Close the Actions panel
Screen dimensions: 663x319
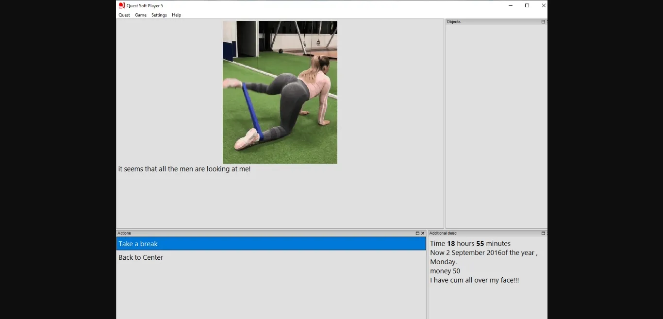coord(423,234)
